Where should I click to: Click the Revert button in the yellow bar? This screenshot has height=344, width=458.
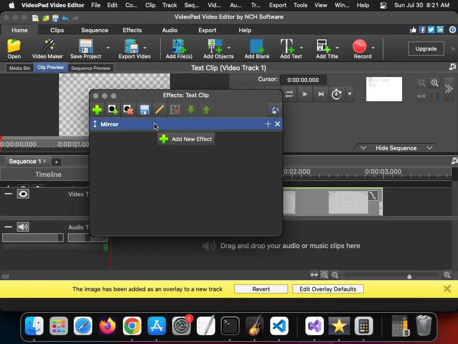(261, 289)
